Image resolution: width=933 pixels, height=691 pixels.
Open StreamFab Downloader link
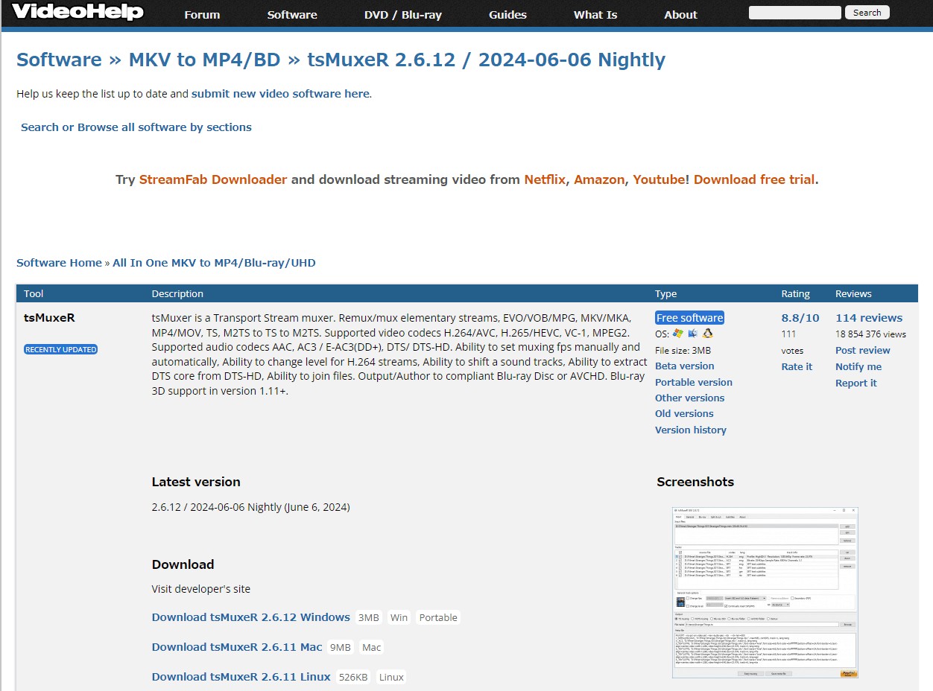coord(213,179)
